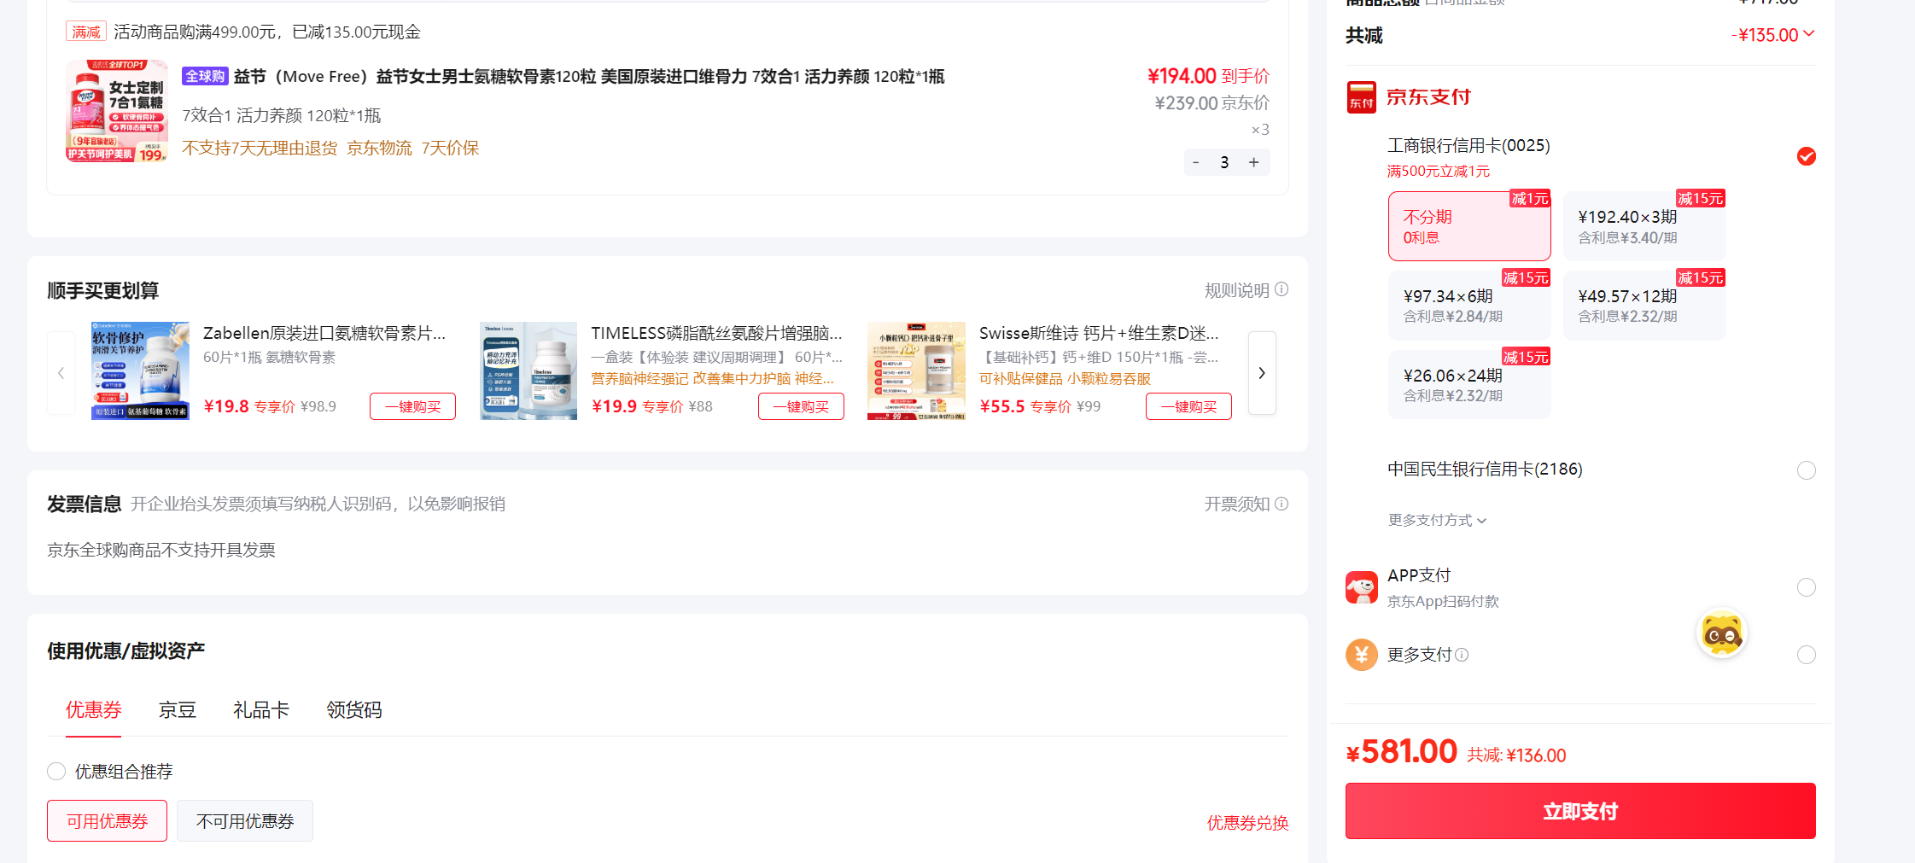Switch to the 礼品卡 tab
Screen dimensions: 1915x863
(x=261, y=710)
